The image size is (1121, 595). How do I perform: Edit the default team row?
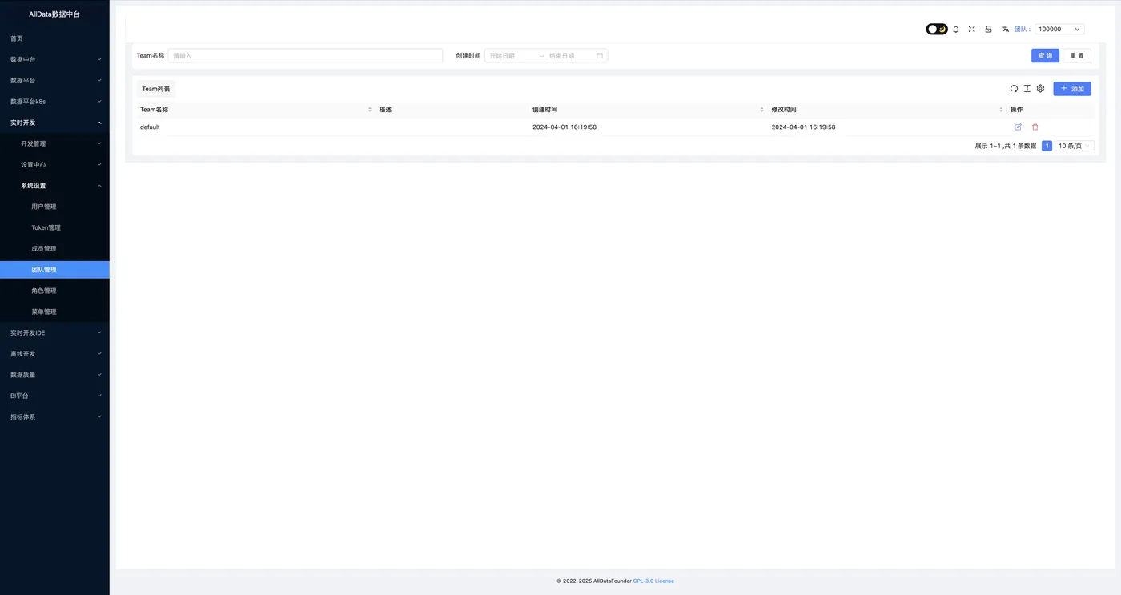[1018, 127]
